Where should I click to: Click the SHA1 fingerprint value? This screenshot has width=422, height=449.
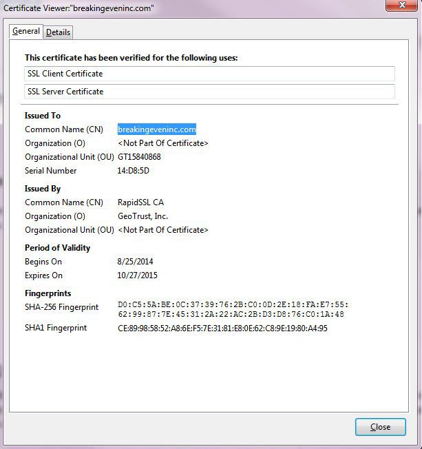click(222, 328)
